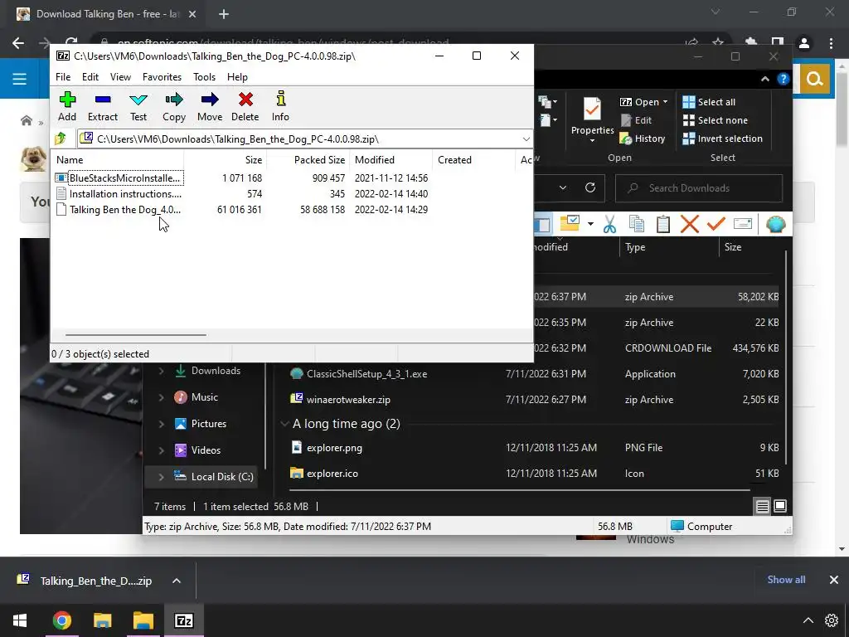Viewport: 849px width, 637px height.
Task: Expand the Videos node in the Explorer tree
Action: 161,450
